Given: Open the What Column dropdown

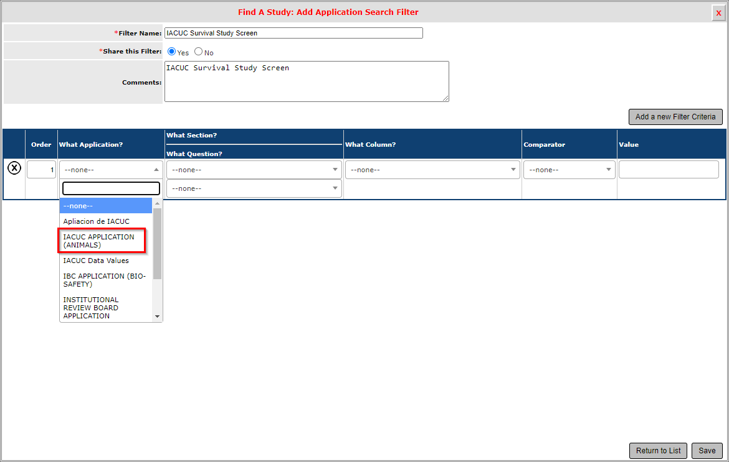Looking at the screenshot, I should pos(432,170).
